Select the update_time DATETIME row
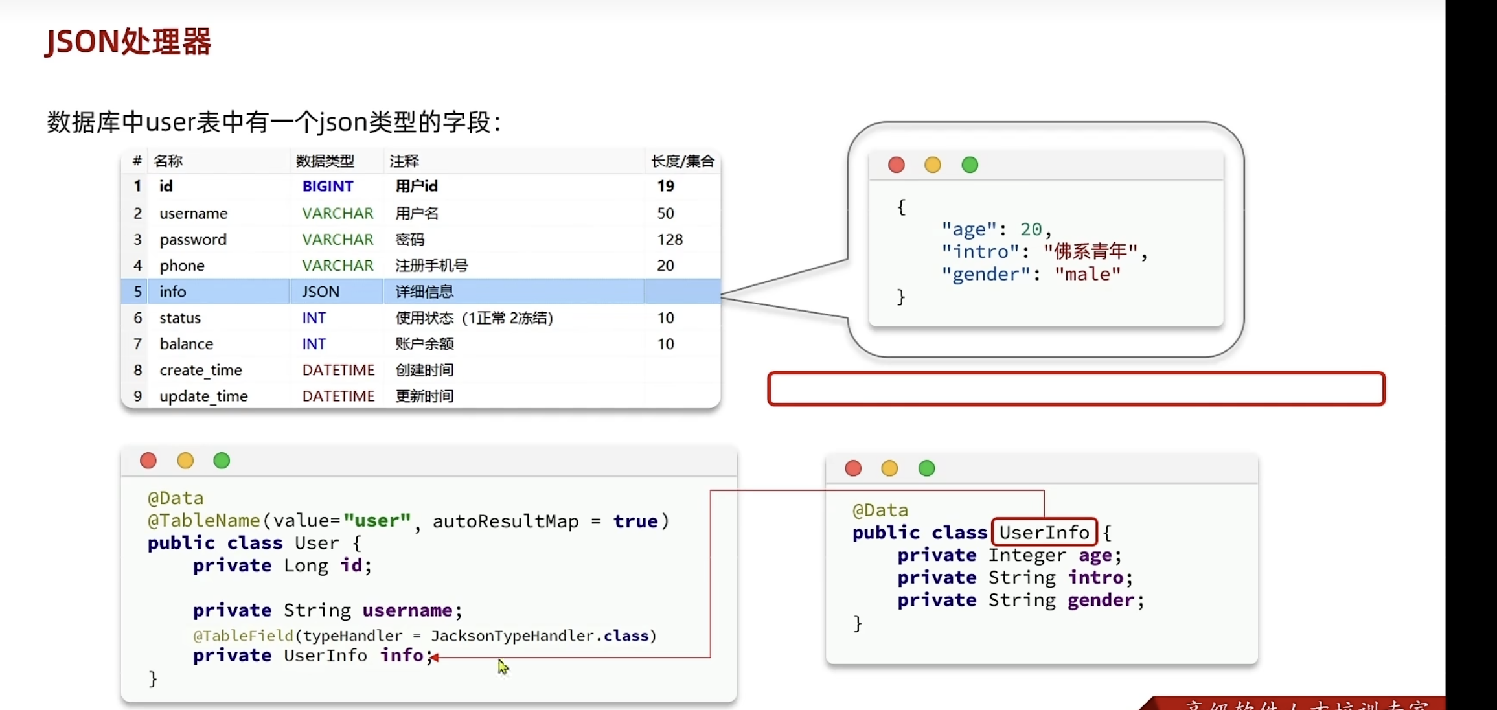This screenshot has width=1497, height=710. pos(420,396)
